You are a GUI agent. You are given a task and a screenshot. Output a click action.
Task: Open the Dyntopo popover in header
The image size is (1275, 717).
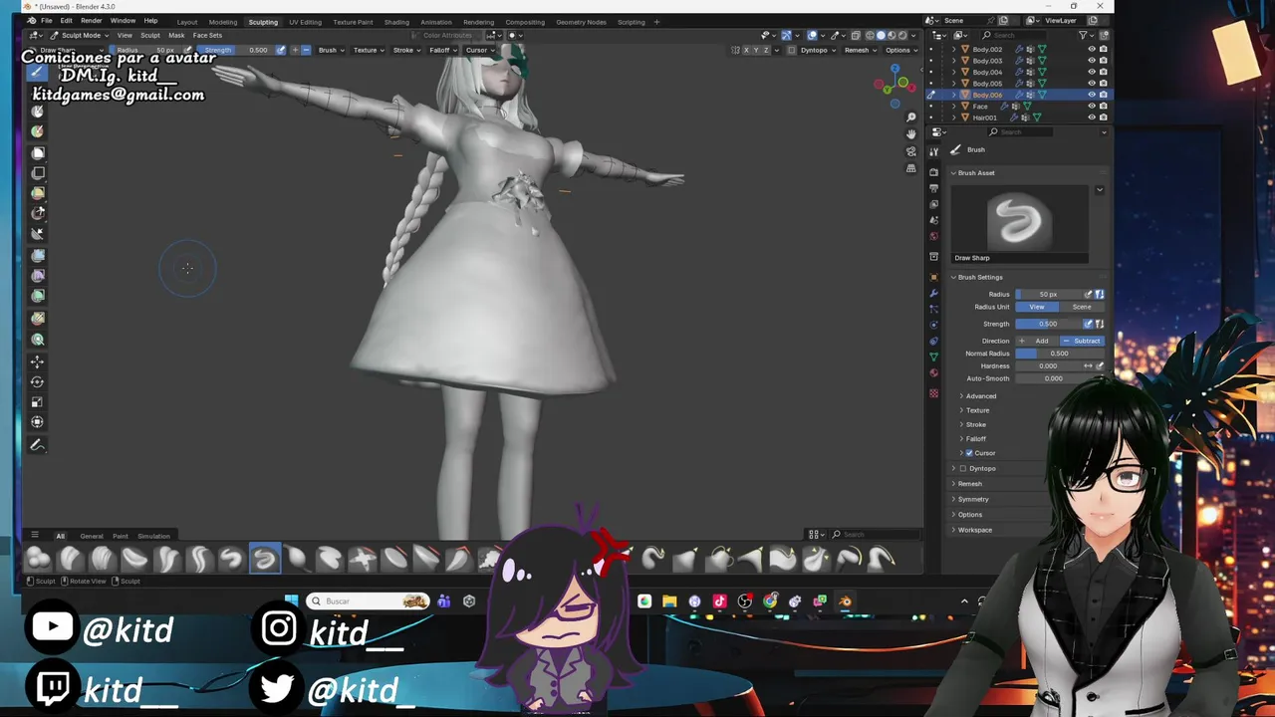(817, 50)
